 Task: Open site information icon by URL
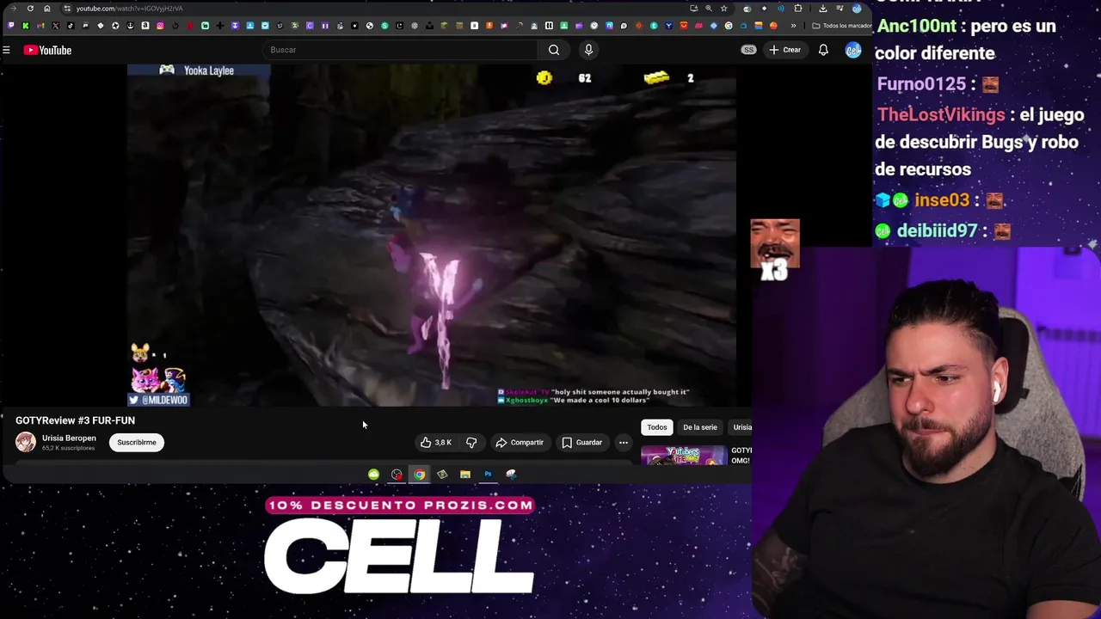point(66,9)
